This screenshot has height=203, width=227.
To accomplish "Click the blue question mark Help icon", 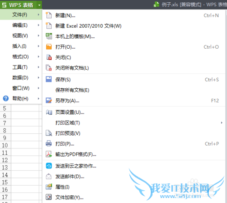I will point(6,98).
